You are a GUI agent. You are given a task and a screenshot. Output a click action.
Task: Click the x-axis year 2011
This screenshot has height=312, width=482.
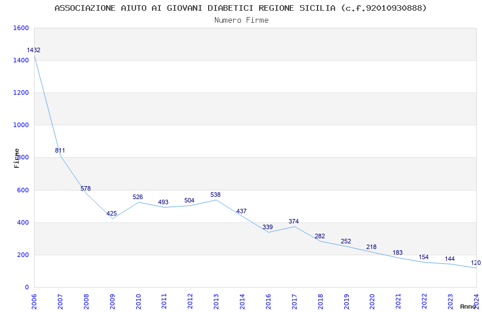pyautogui.click(x=164, y=302)
